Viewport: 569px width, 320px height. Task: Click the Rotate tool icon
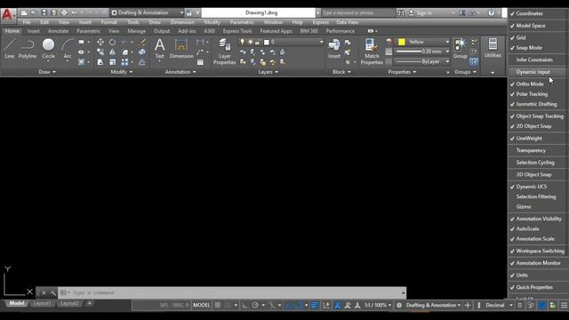pos(113,42)
